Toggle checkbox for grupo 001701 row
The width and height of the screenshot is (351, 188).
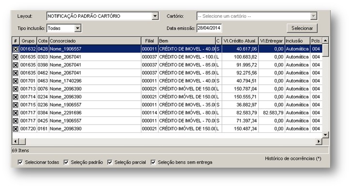point(16,81)
